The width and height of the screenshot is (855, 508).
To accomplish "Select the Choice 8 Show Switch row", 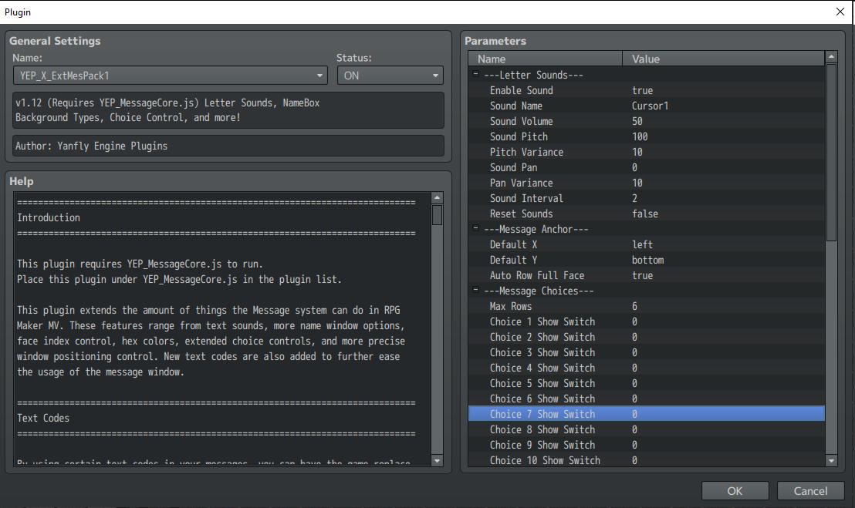I will 646,429.
